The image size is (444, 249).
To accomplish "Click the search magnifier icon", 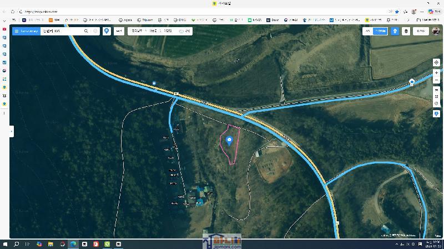I will [x=86, y=31].
